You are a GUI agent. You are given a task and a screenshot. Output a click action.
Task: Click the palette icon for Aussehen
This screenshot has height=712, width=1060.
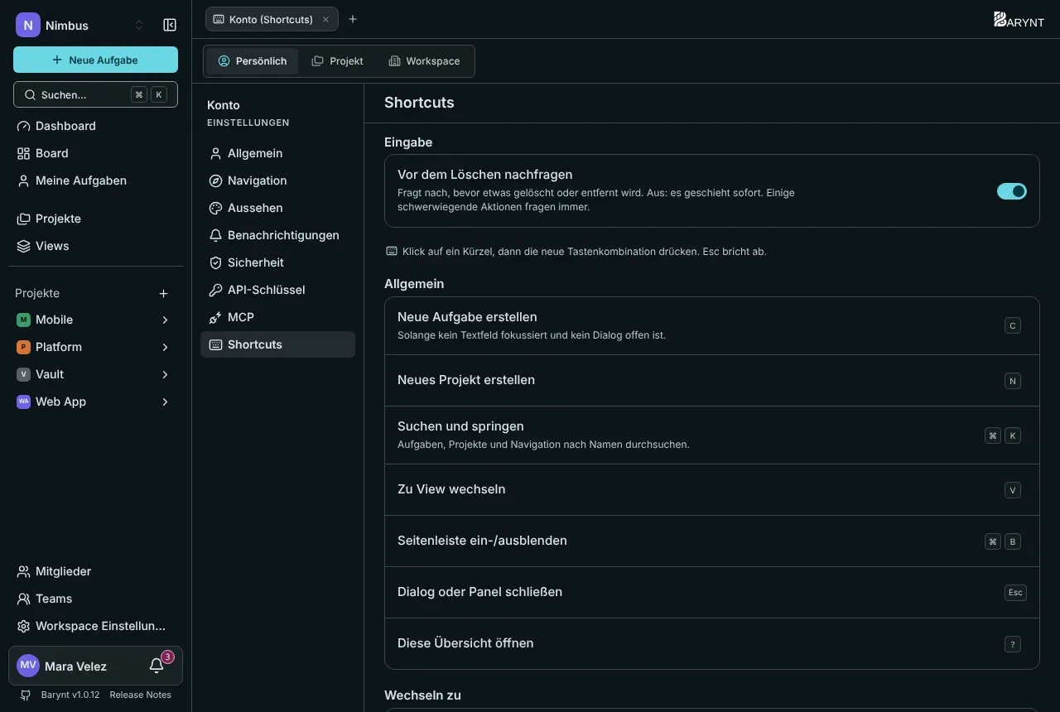coord(215,208)
